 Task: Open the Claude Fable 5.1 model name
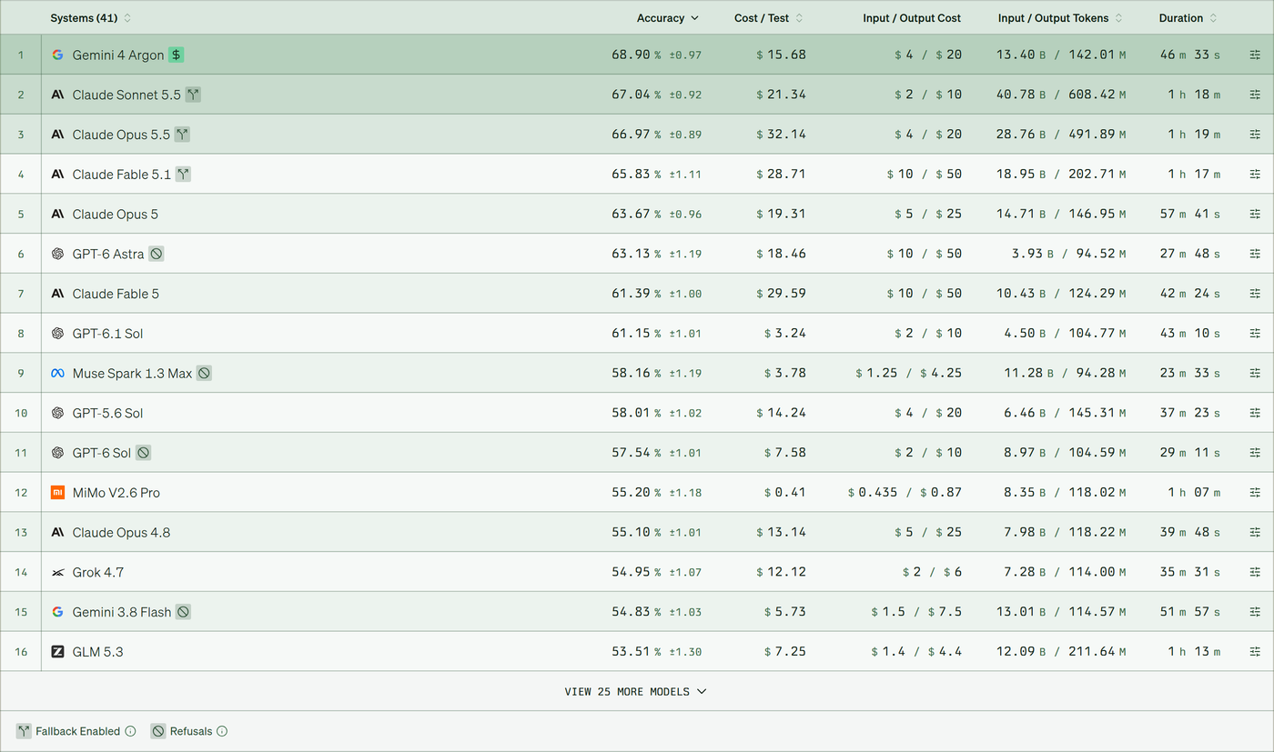click(x=122, y=175)
